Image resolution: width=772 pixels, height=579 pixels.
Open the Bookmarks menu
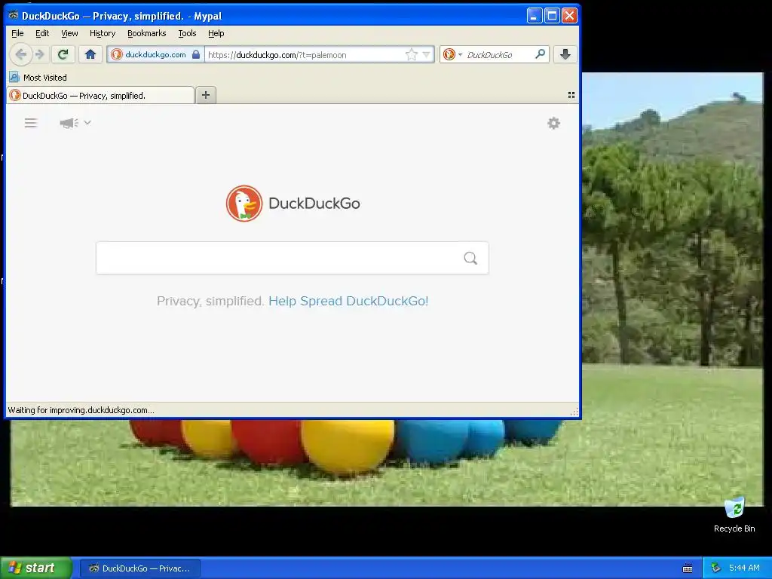(x=147, y=33)
